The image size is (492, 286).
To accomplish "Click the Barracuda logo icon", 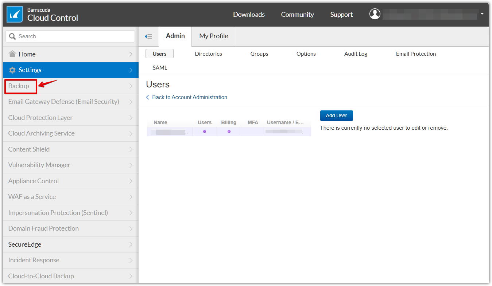I will pyautogui.click(x=15, y=15).
